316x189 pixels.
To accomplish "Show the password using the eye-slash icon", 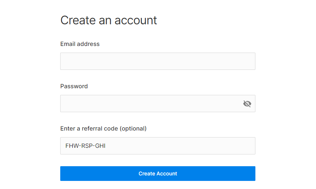I will click(247, 104).
